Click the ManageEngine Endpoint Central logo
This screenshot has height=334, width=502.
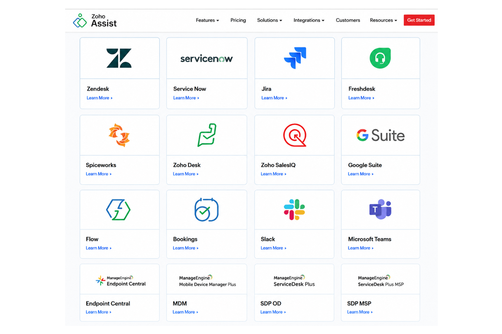pyautogui.click(x=121, y=281)
